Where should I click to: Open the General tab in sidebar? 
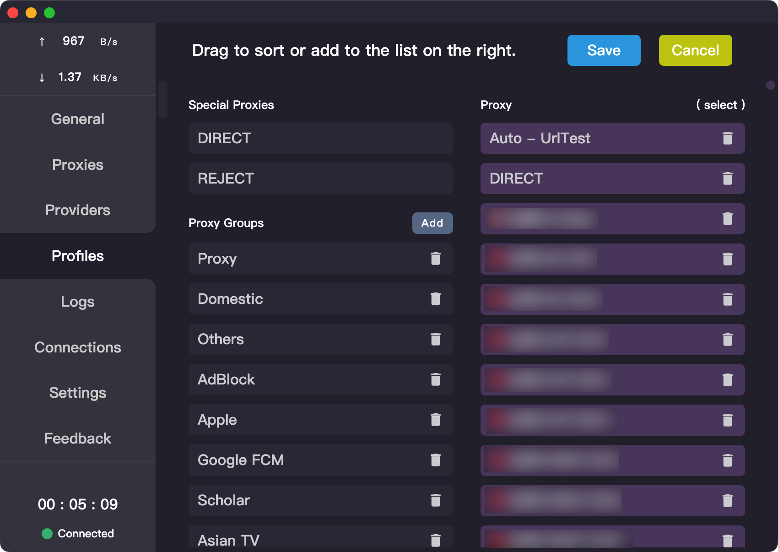(x=78, y=119)
